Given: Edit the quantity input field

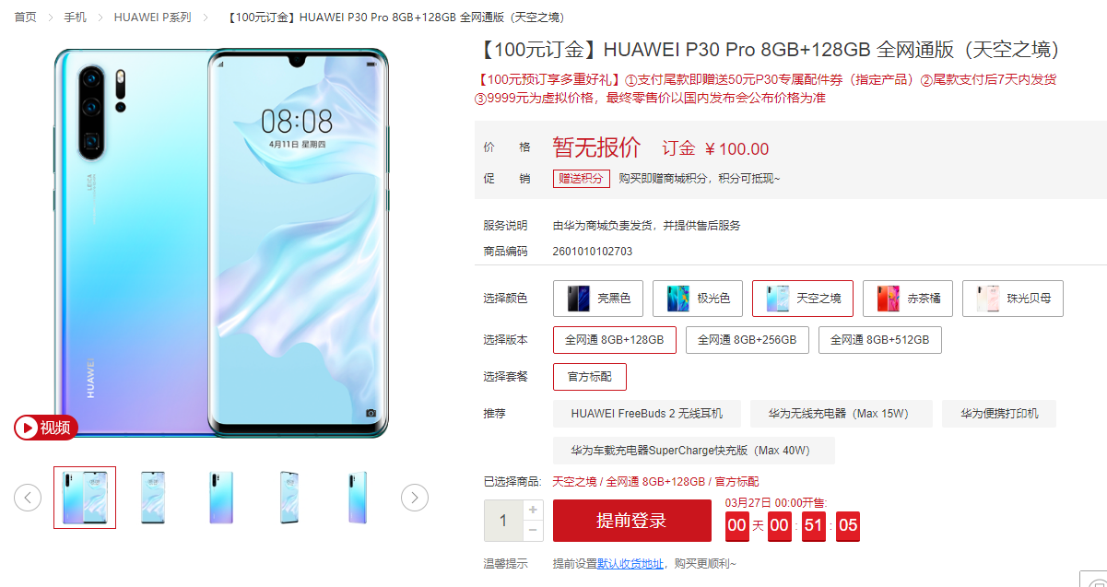Looking at the screenshot, I should pos(503,521).
